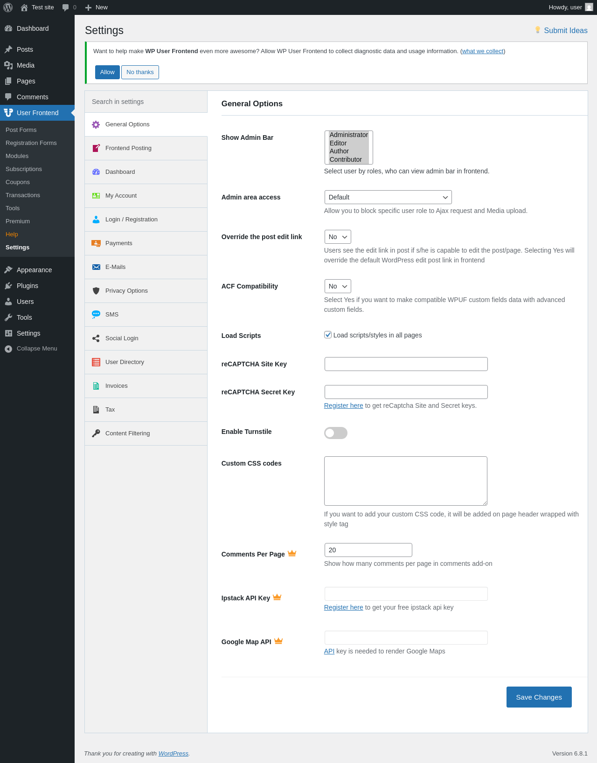The width and height of the screenshot is (597, 763).
Task: Select Editor in Show Admin Bar list
Action: pyautogui.click(x=349, y=143)
